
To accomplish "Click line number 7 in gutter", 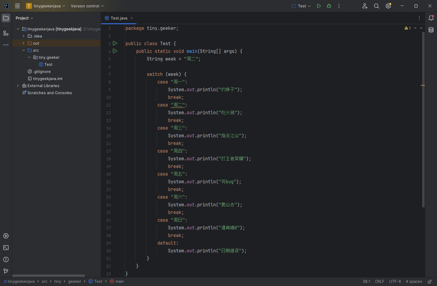I will click(x=110, y=74).
